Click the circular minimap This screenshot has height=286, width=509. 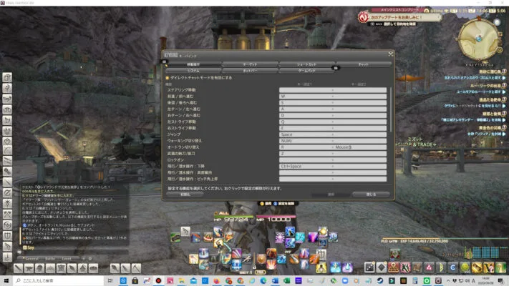pos(479,39)
